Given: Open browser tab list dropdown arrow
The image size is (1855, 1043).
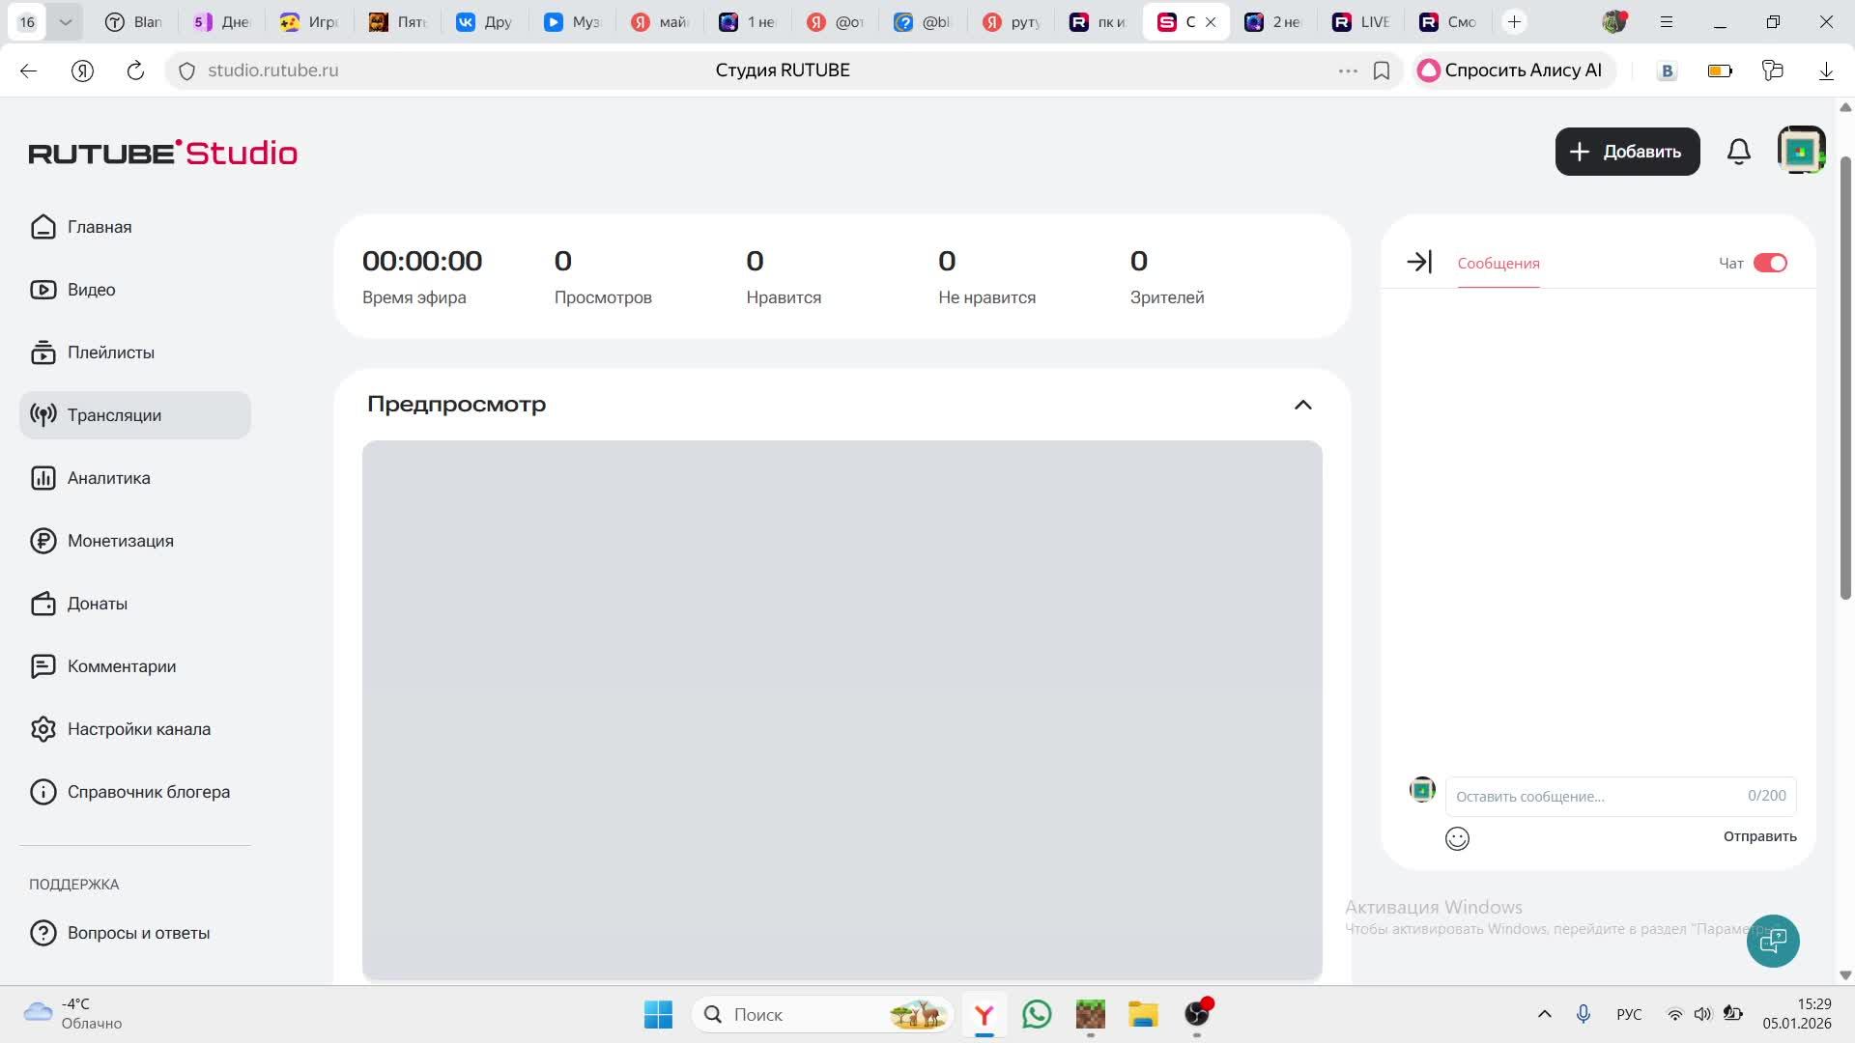Looking at the screenshot, I should tap(65, 21).
